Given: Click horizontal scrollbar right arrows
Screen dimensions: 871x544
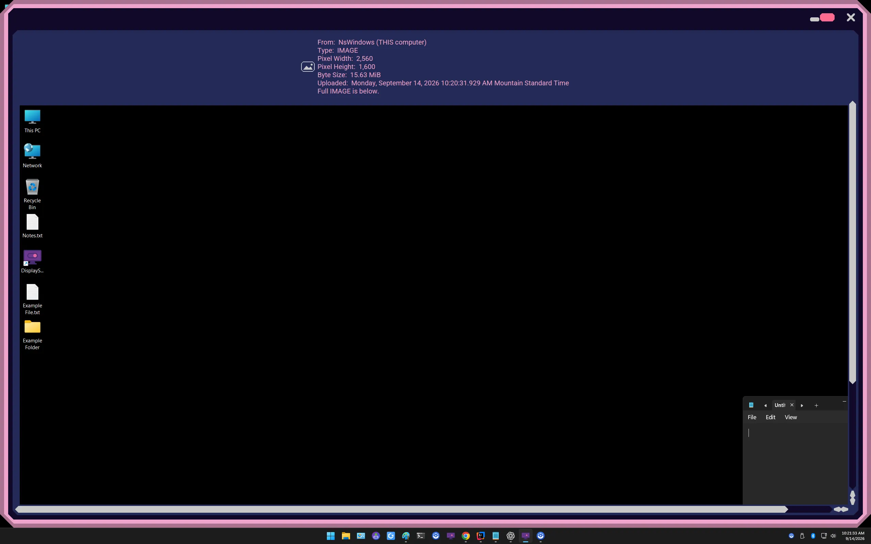Looking at the screenshot, I should tap(841, 509).
